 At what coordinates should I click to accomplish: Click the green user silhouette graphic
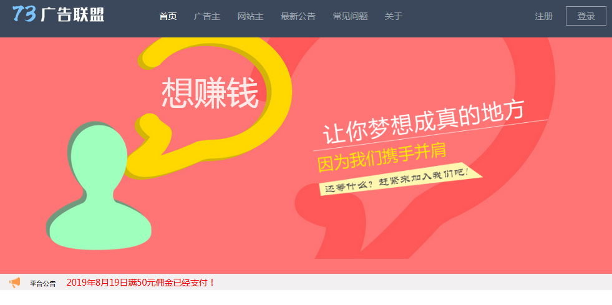99,186
